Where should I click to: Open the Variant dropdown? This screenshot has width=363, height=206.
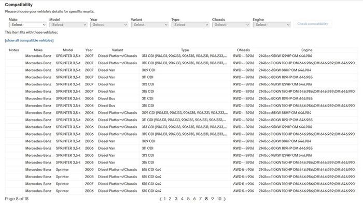[149, 25]
